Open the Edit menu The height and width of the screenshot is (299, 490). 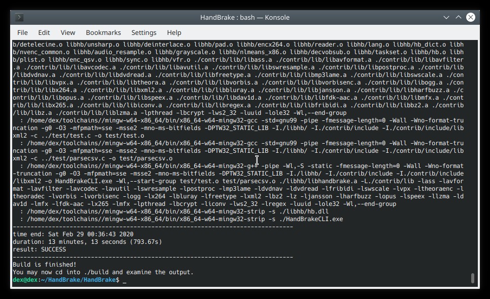tap(44, 32)
